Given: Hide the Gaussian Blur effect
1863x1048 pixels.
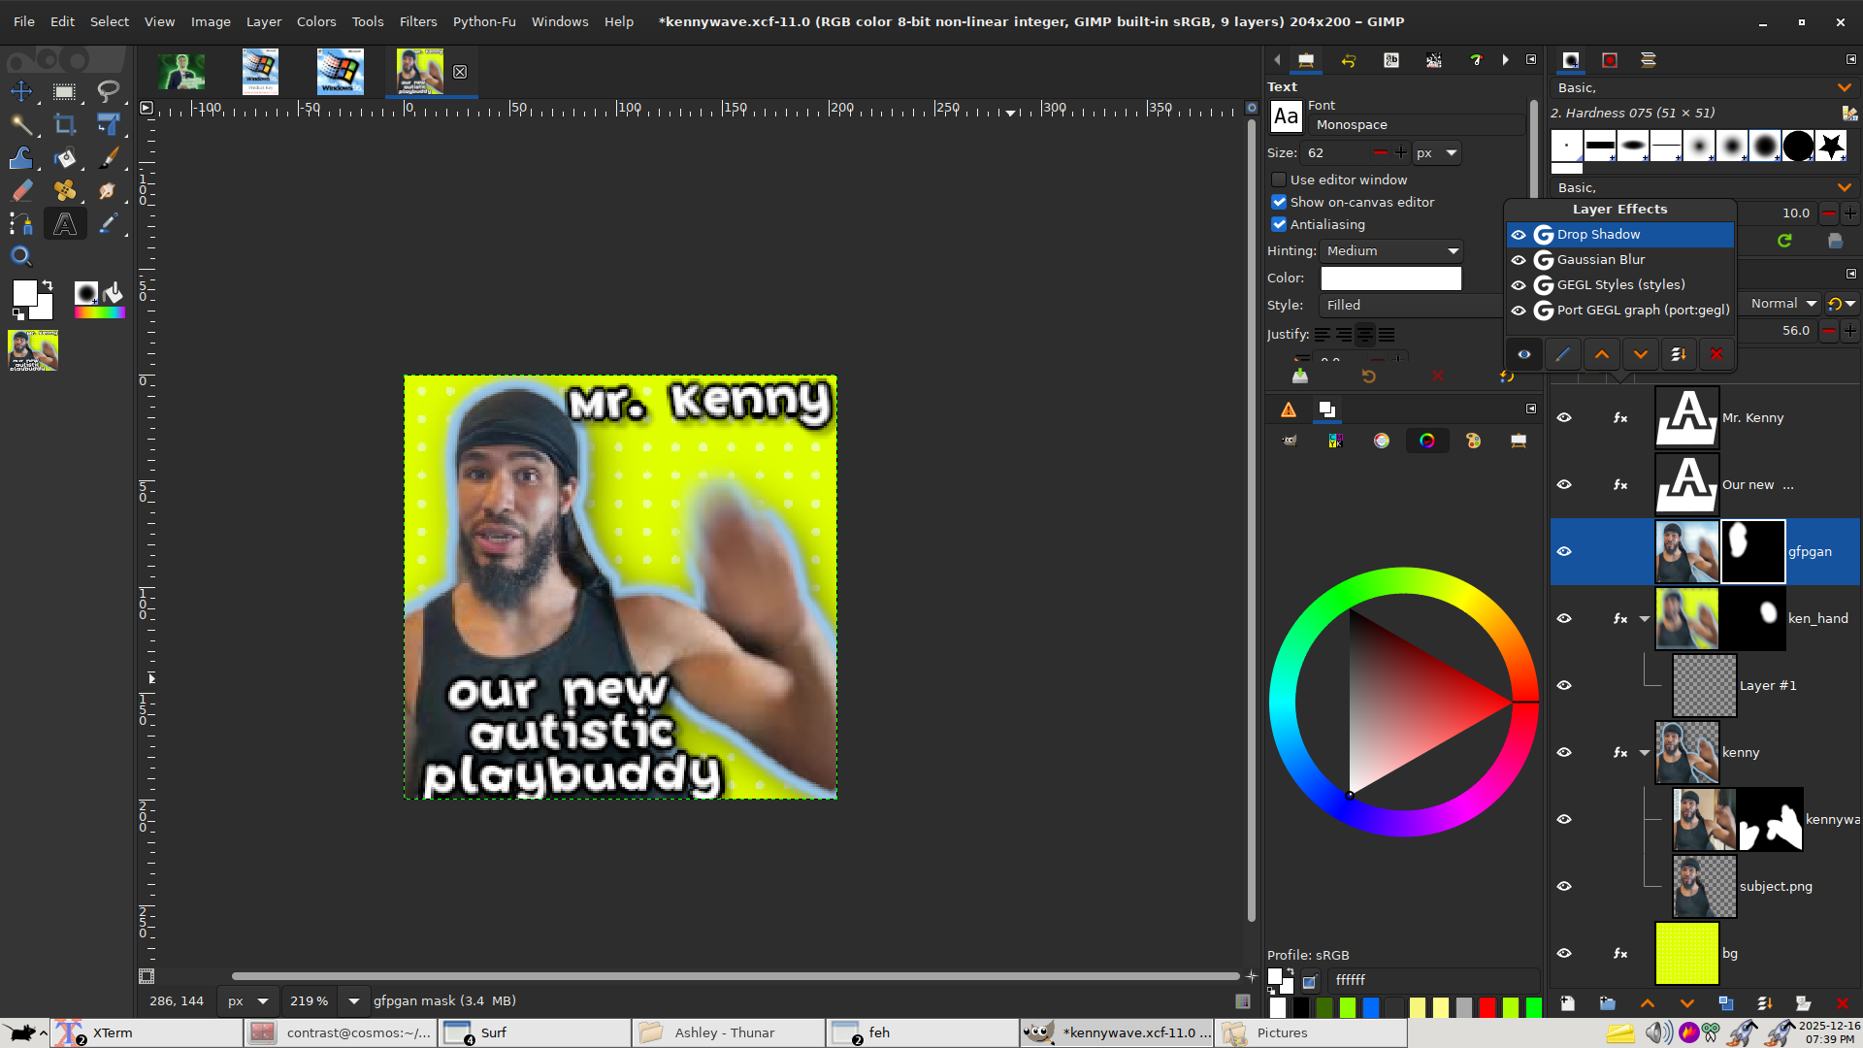Looking at the screenshot, I should (1519, 260).
